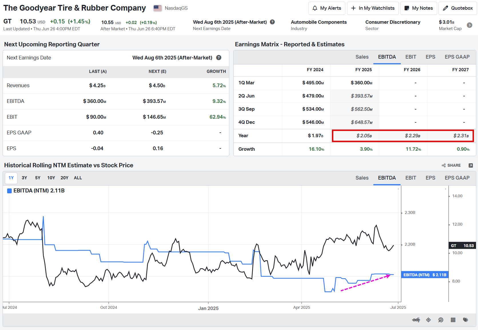The height and width of the screenshot is (330, 478).
Task: Click the US flag icon beside NasdaqGS
Action: 158,8
